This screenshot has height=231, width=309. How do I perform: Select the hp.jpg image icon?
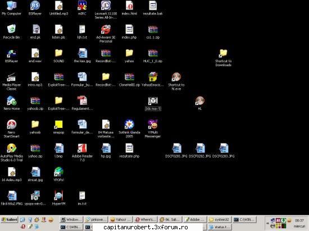click(x=106, y=148)
